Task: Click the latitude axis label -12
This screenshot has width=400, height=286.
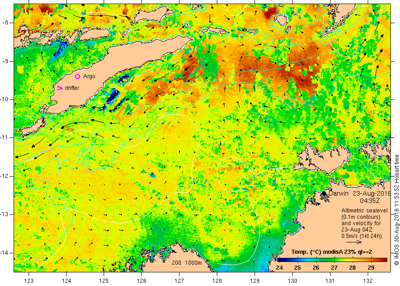Action: 5,176
